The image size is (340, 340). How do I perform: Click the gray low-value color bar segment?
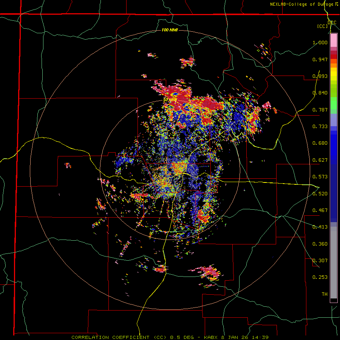(x=334, y=263)
